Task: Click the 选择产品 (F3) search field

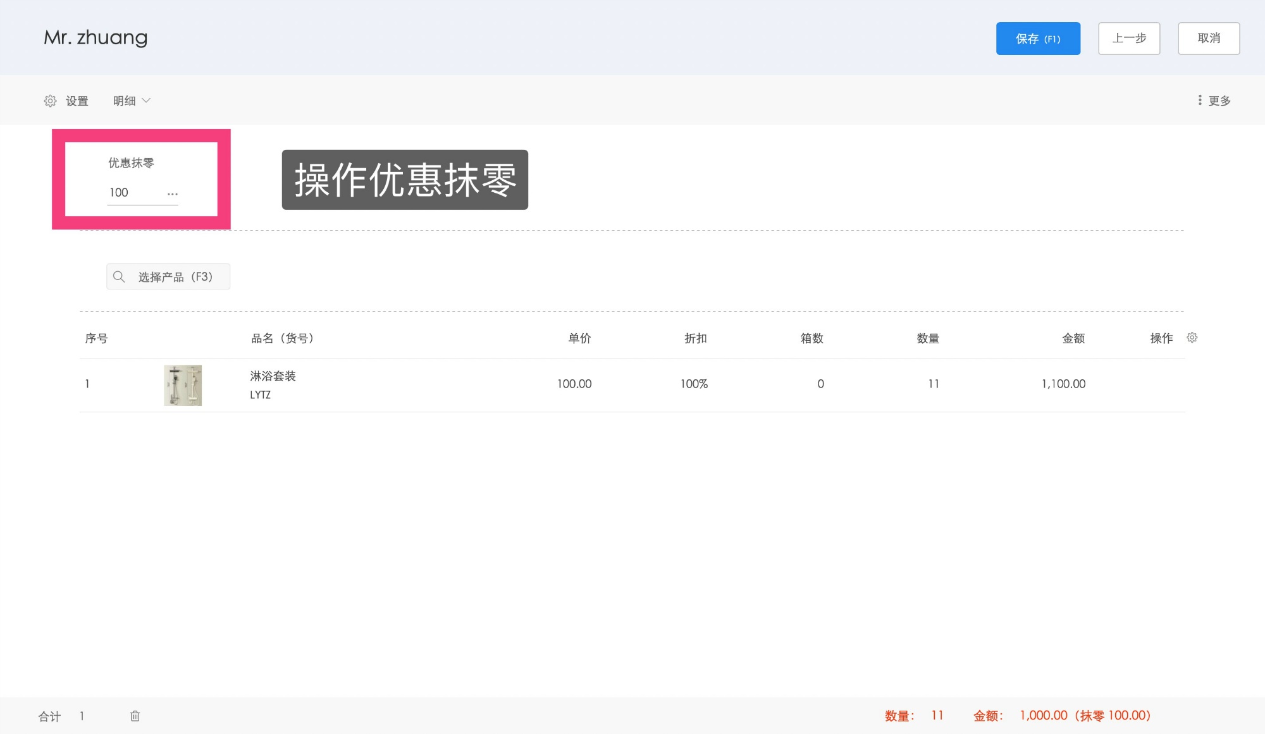Action: [x=174, y=276]
